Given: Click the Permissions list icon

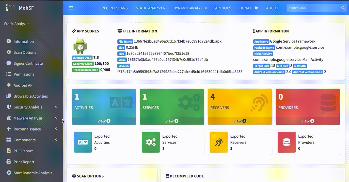Looking at the screenshot, I should coord(9,74).
